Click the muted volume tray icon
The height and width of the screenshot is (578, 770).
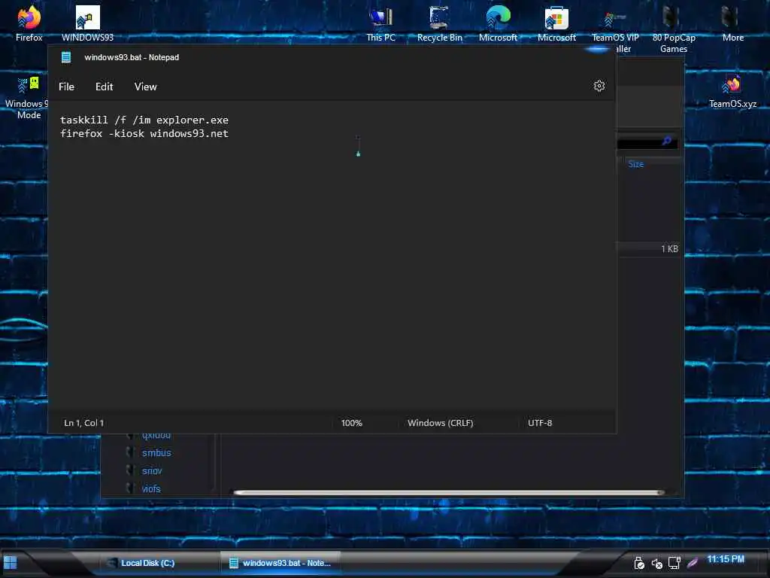(656, 563)
